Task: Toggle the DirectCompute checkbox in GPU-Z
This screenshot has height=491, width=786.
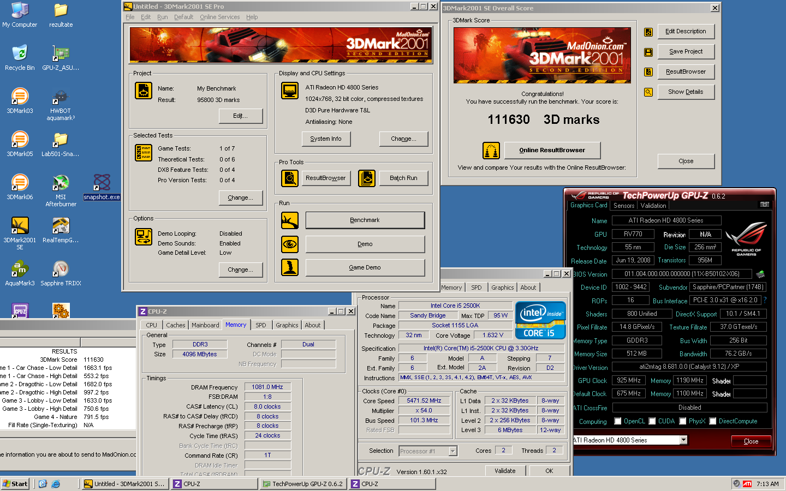Action: point(712,421)
